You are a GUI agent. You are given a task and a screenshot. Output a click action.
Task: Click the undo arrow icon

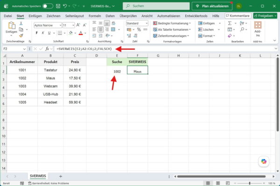pos(65,6)
